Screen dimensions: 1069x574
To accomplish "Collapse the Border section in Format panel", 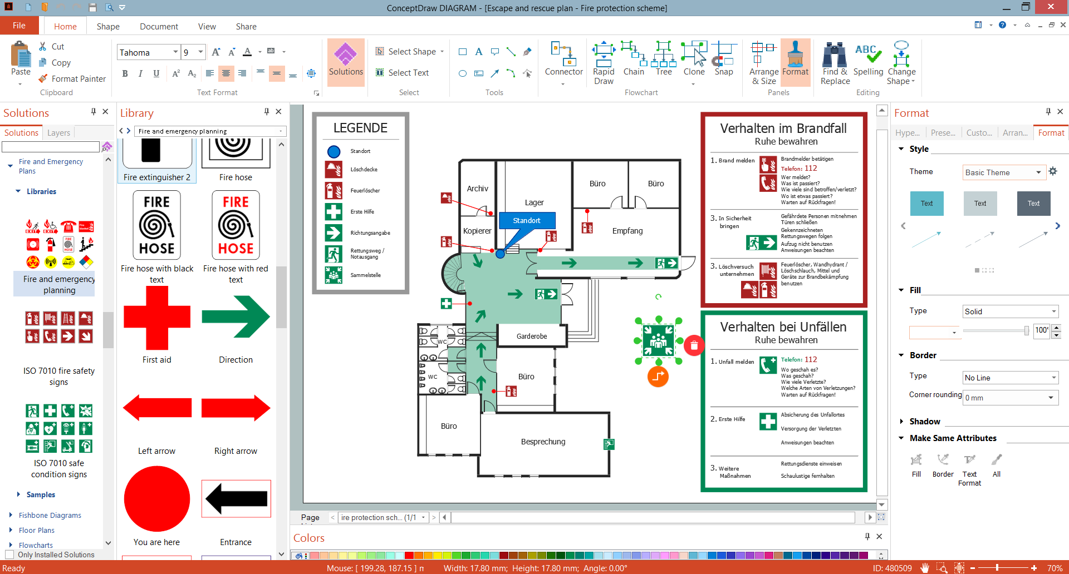I will click(901, 355).
